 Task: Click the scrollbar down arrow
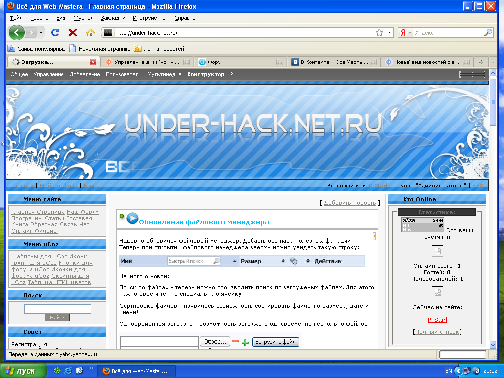click(493, 344)
